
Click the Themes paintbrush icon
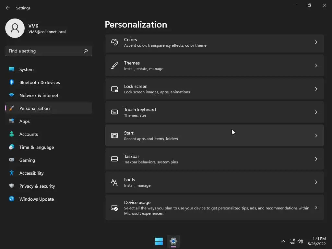click(x=114, y=65)
